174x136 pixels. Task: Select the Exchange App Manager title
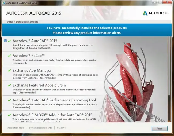[x=32, y=70]
